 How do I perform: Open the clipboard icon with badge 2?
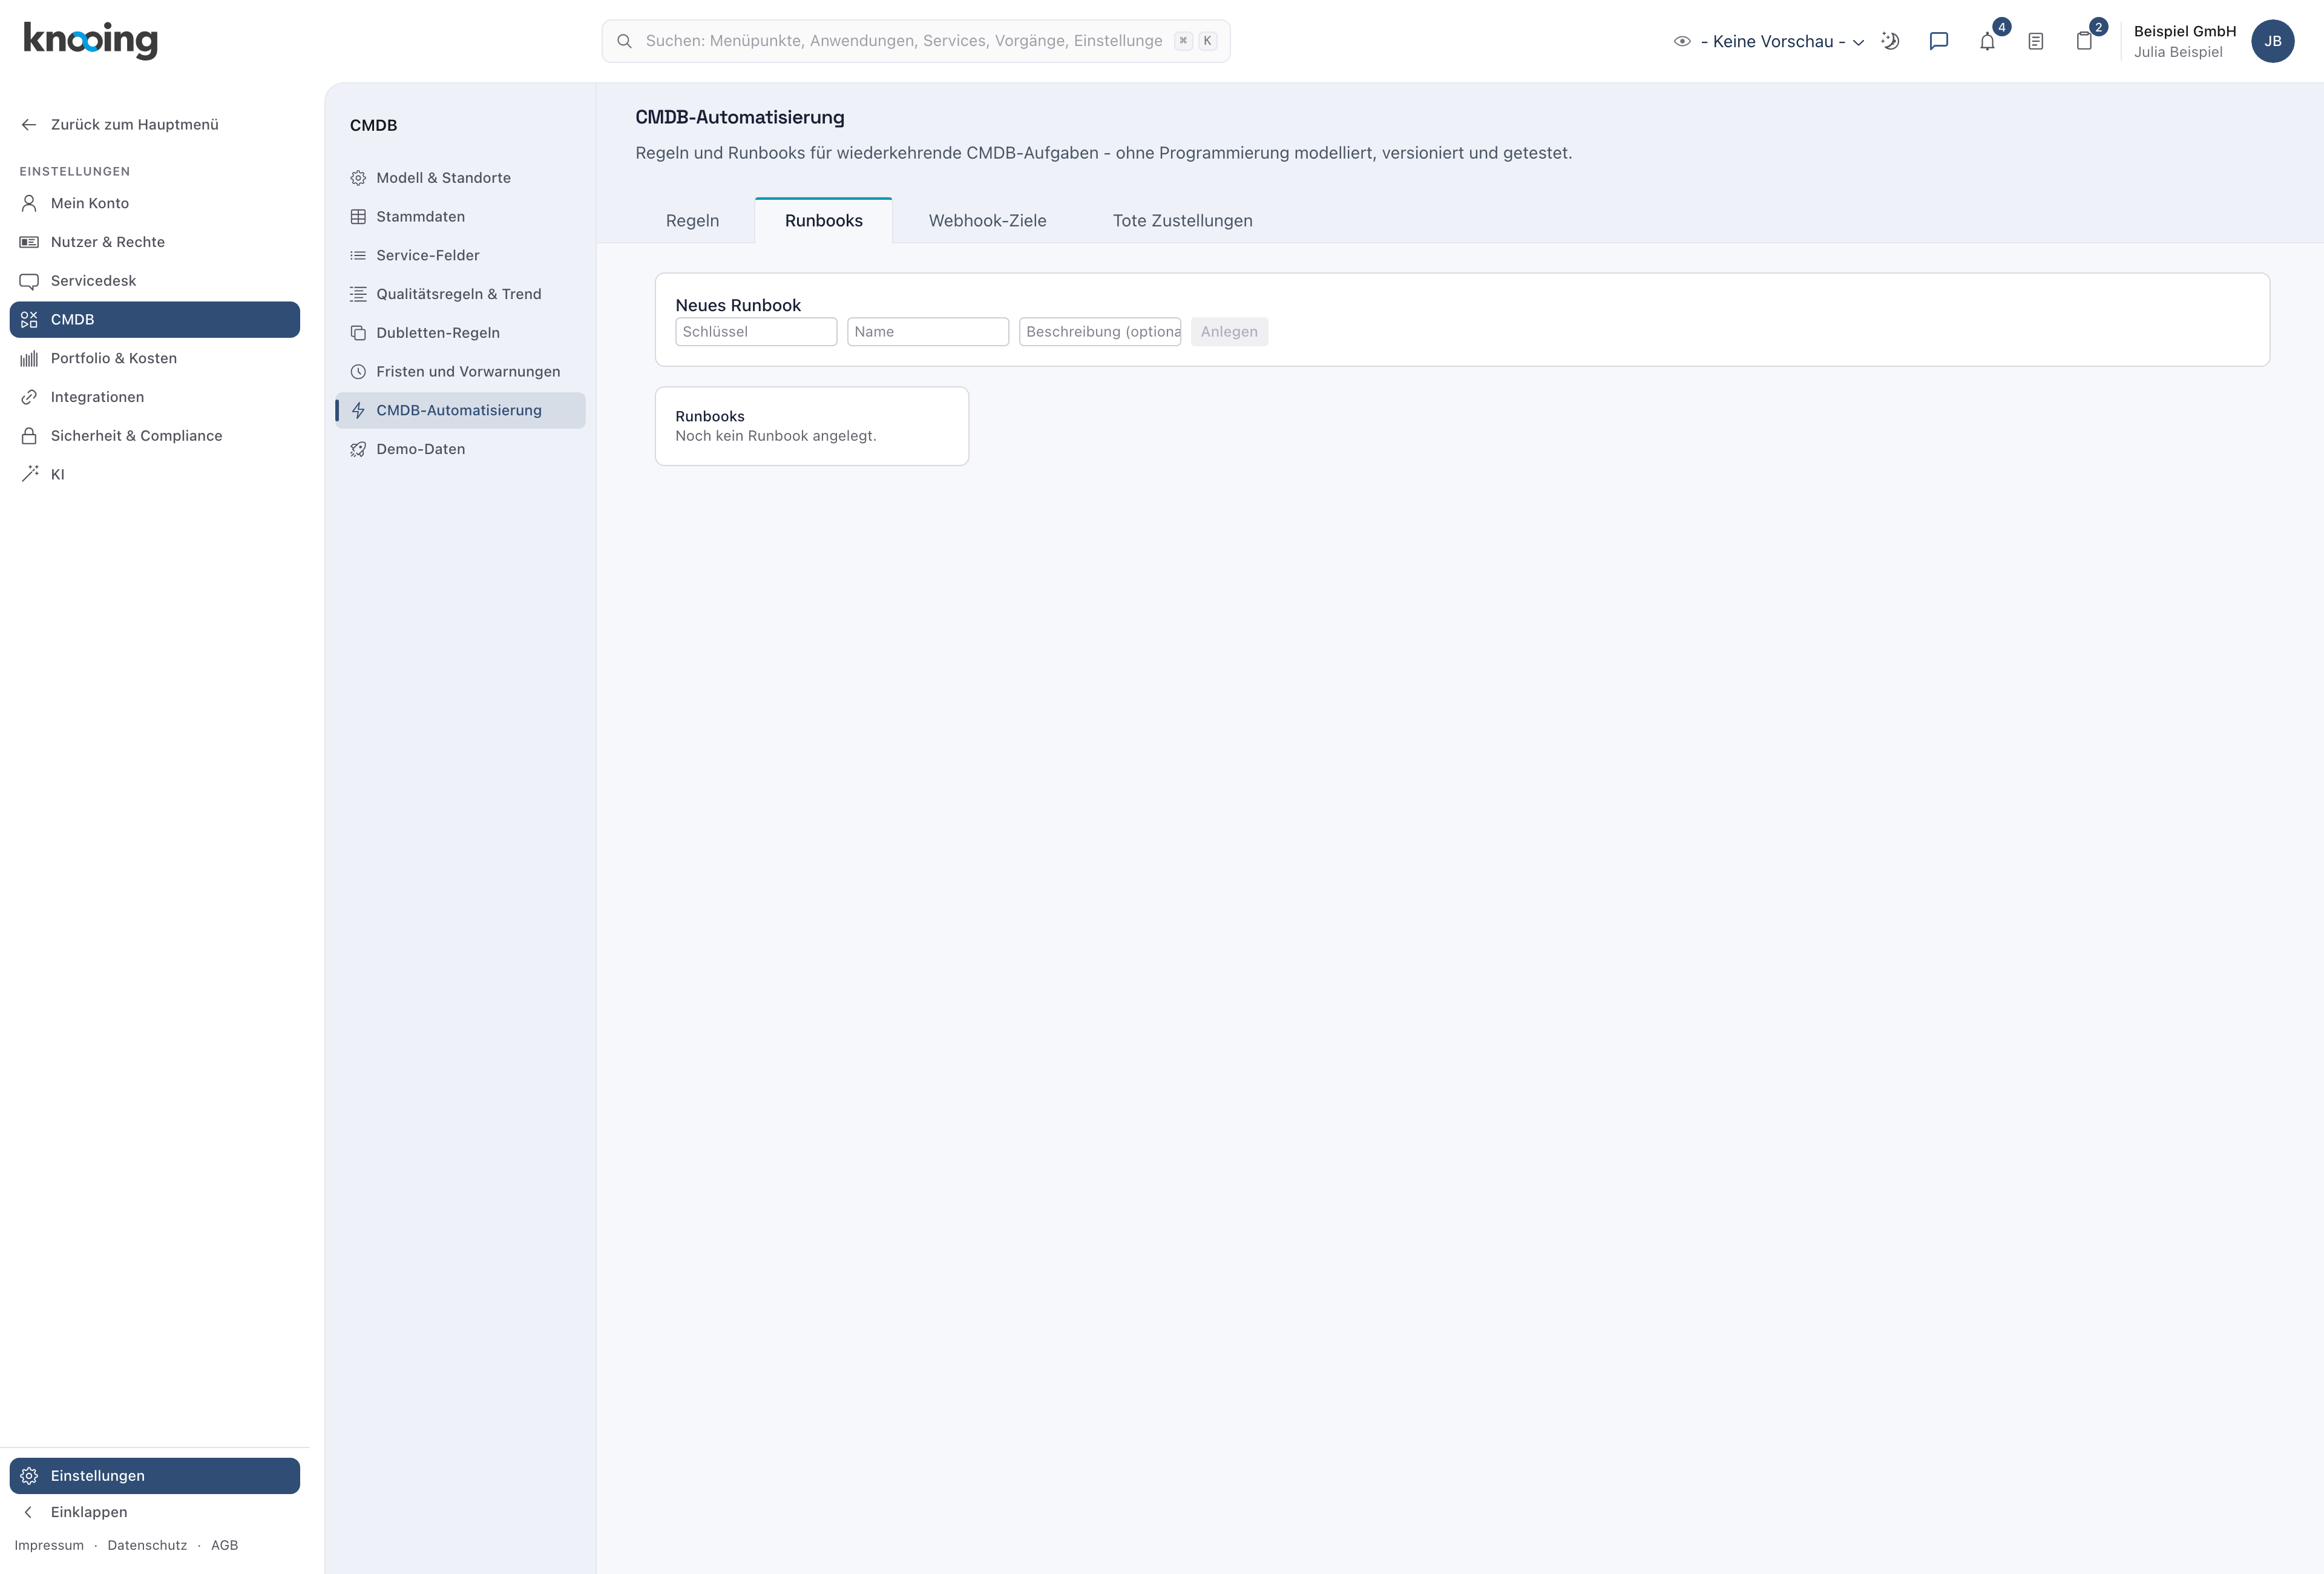click(x=2084, y=41)
